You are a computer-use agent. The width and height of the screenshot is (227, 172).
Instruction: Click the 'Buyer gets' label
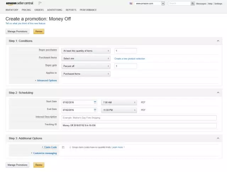pos(51,65)
